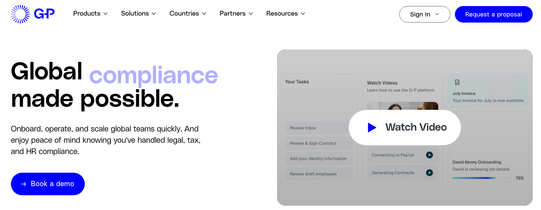
Task: Click the 75% progress value
Action: pyautogui.click(x=519, y=178)
